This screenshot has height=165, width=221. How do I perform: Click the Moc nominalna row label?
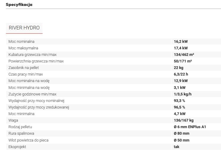click(21, 42)
